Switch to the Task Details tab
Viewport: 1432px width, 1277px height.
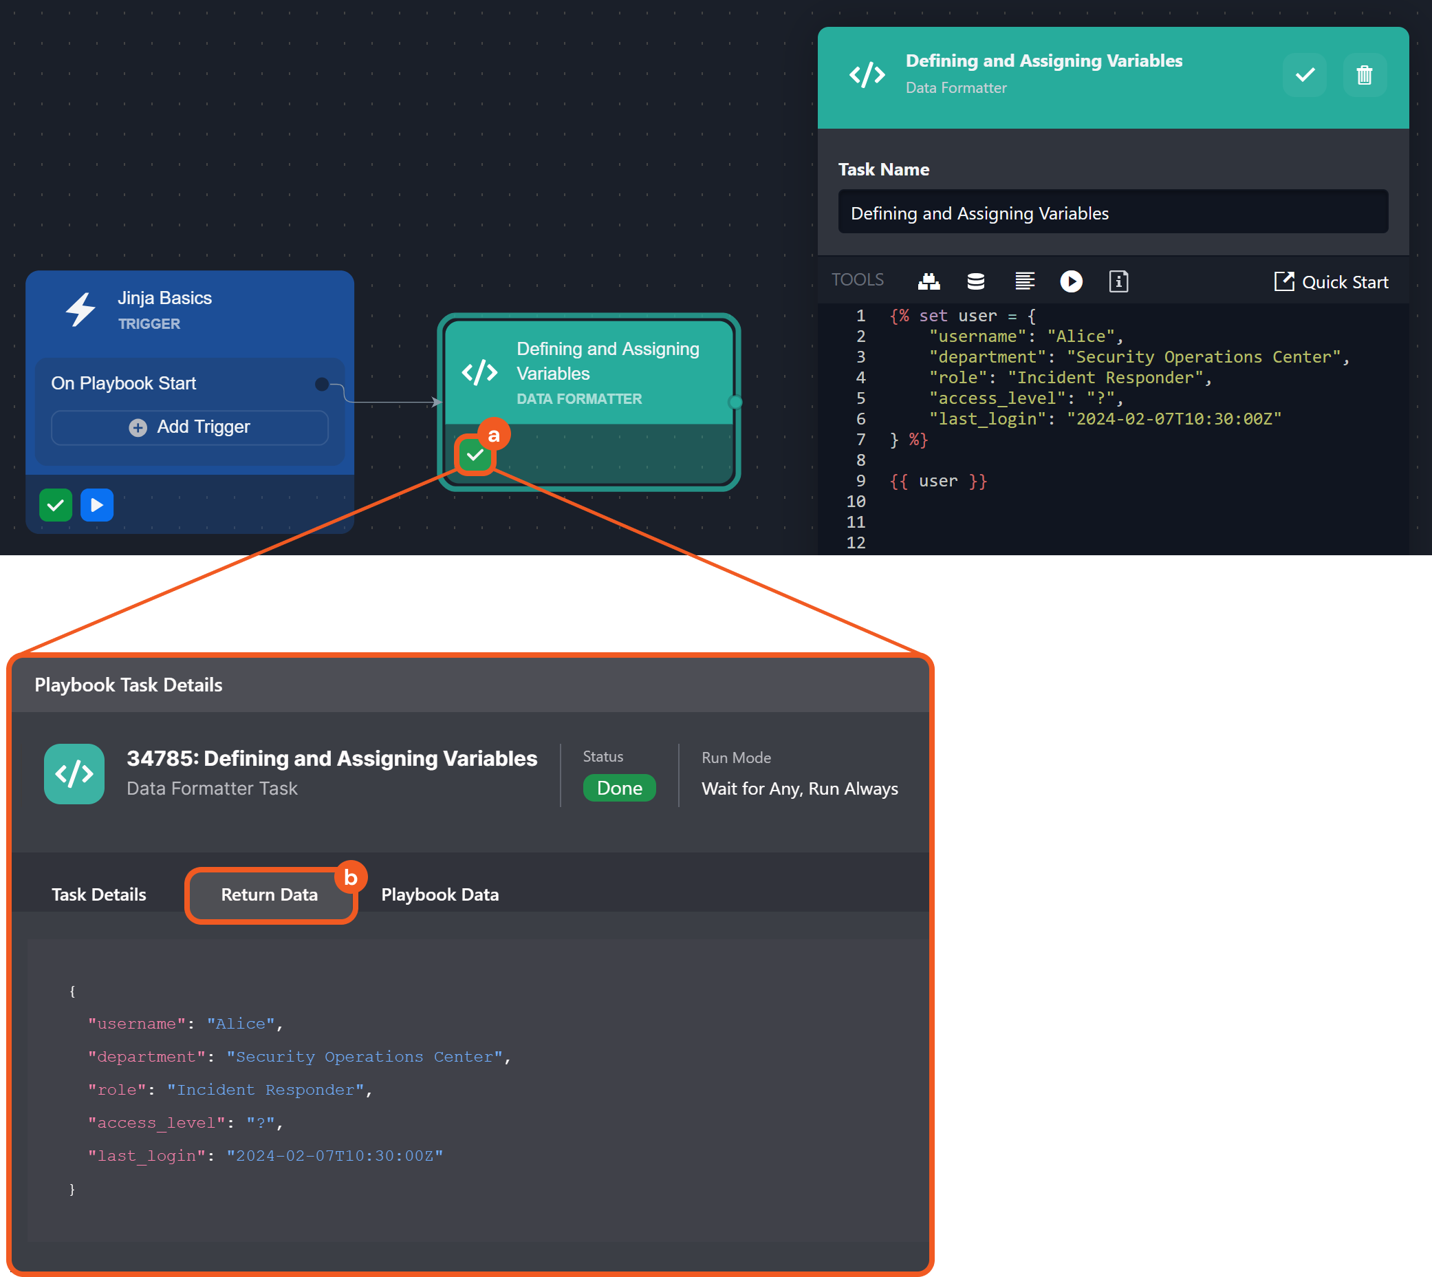[99, 894]
